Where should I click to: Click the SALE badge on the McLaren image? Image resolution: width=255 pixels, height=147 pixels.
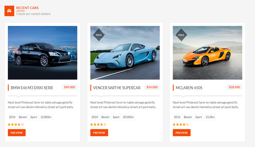point(181,35)
